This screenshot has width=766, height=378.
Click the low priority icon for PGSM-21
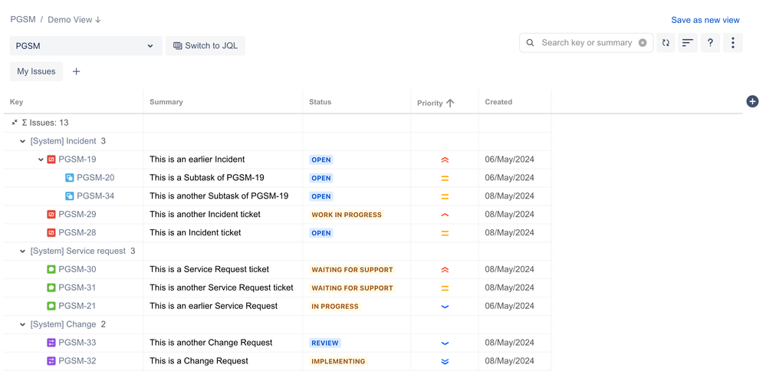click(445, 307)
